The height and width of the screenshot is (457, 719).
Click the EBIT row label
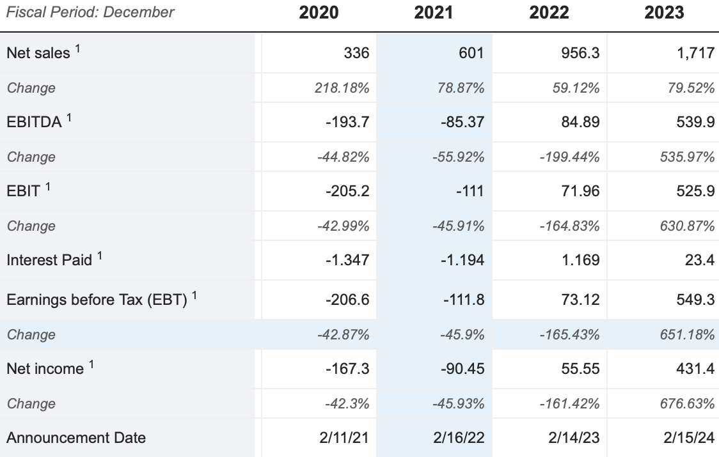pos(24,191)
